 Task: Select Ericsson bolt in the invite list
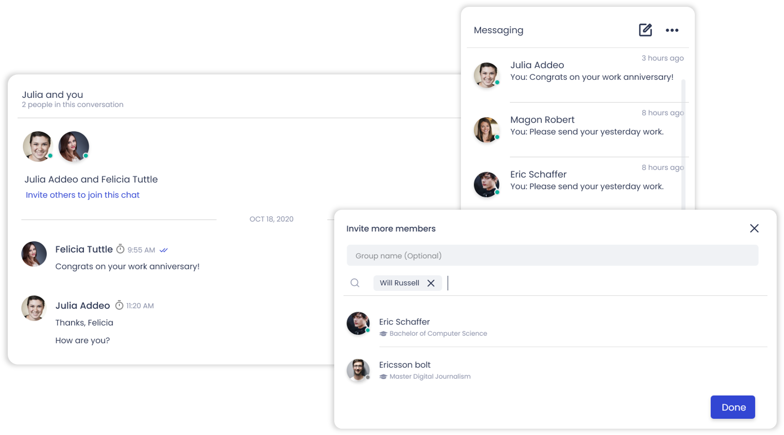click(555, 370)
